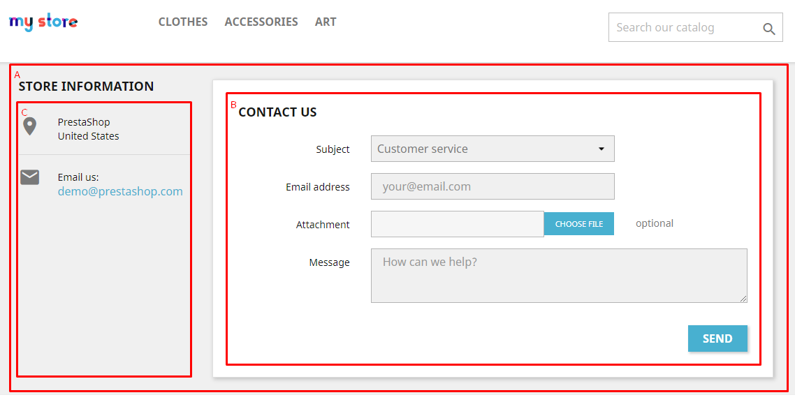This screenshot has height=402, width=795.
Task: Click the my store logo
Action: coord(43,22)
